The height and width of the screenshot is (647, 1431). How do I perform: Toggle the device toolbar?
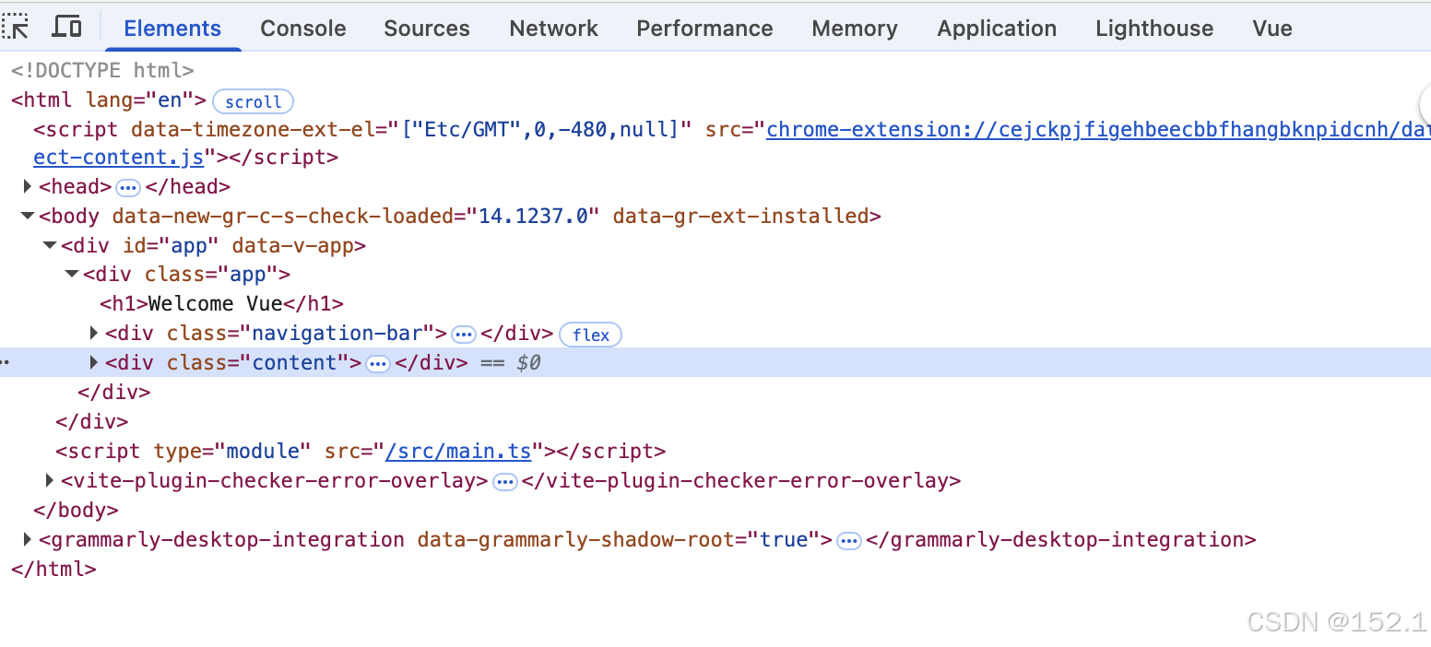[x=64, y=27]
